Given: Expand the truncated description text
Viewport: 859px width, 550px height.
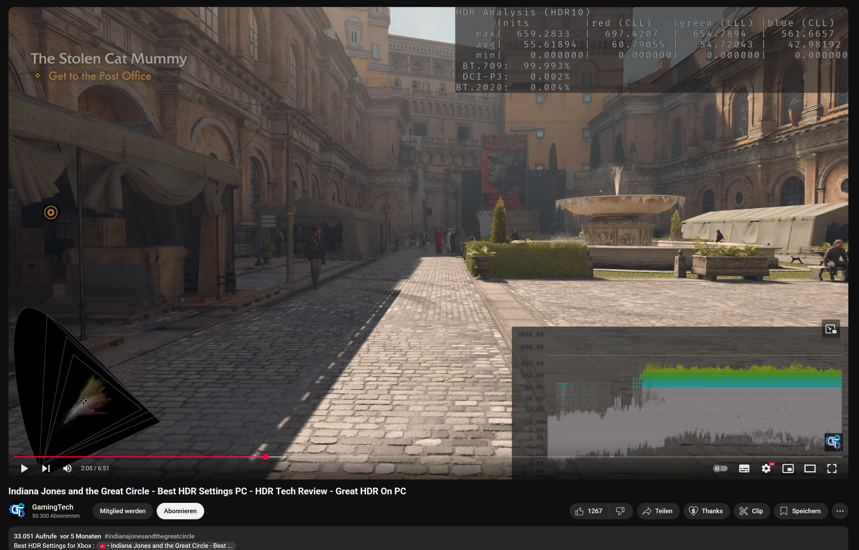Looking at the screenshot, I should 229,546.
